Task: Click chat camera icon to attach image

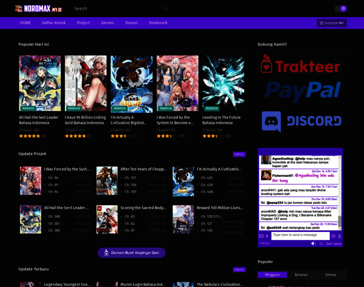Action: pos(261,236)
